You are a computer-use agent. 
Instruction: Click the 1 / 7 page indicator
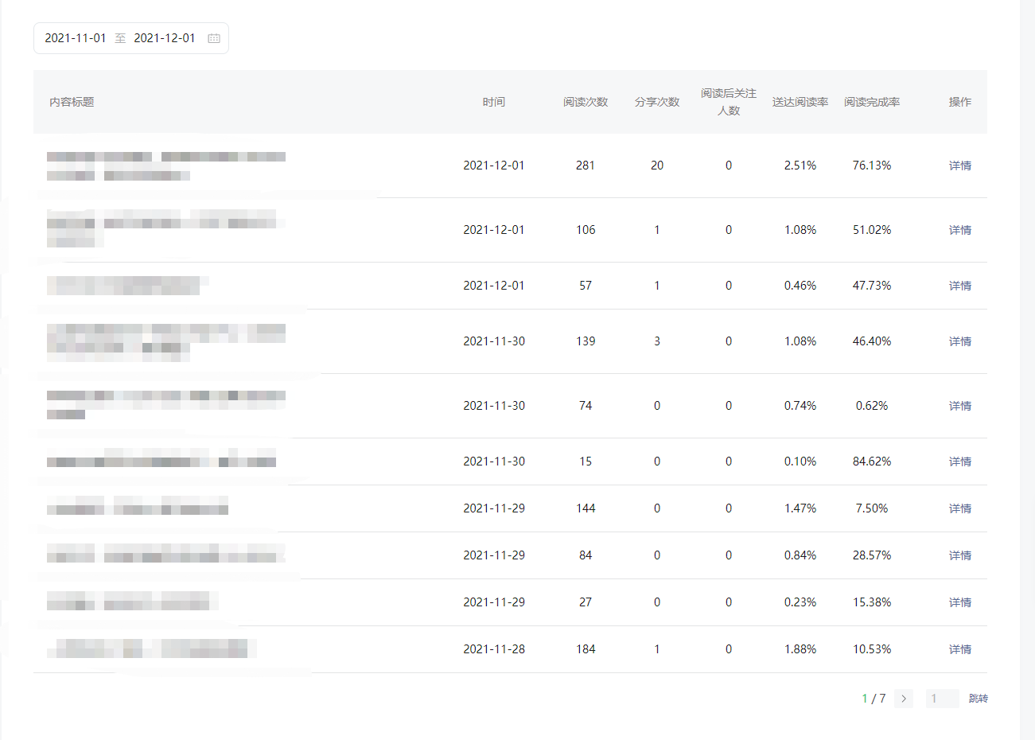874,699
